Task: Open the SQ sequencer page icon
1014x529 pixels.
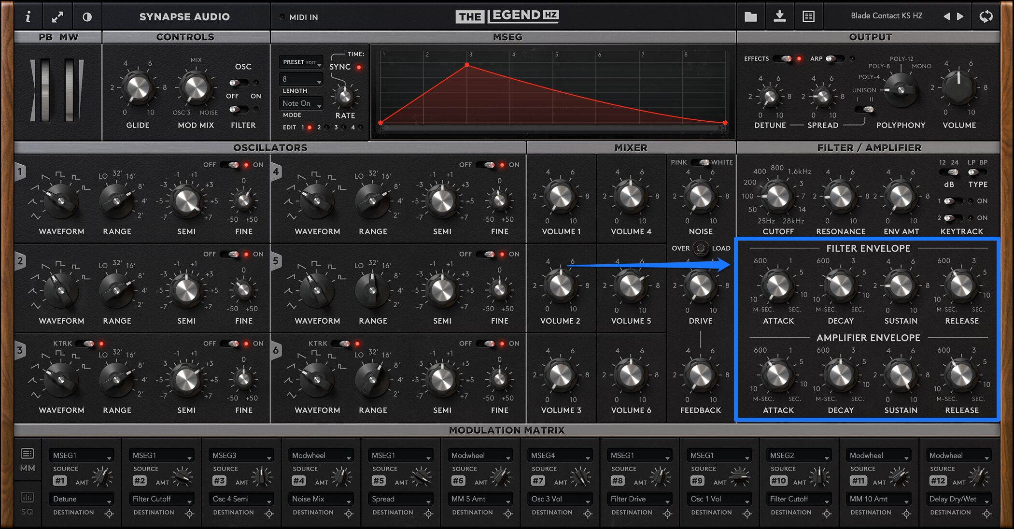Action: coord(28,497)
